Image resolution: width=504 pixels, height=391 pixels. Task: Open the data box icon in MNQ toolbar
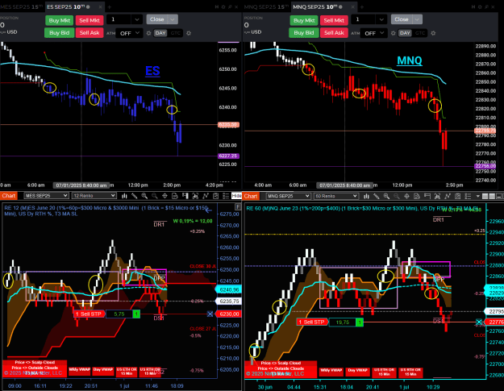pyautogui.click(x=417, y=196)
